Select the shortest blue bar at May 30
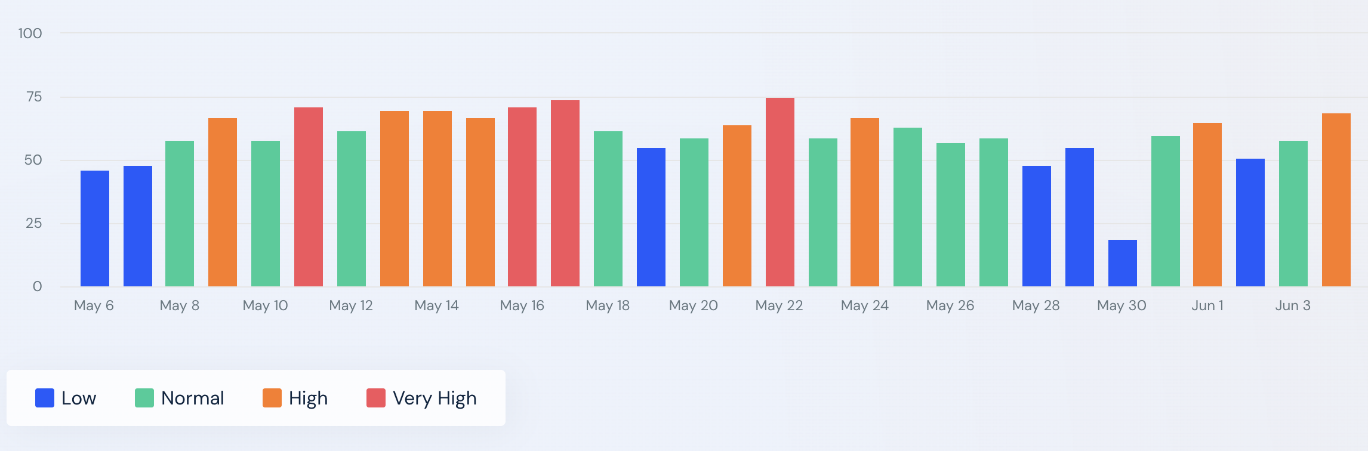The image size is (1368, 451). click(x=1123, y=263)
